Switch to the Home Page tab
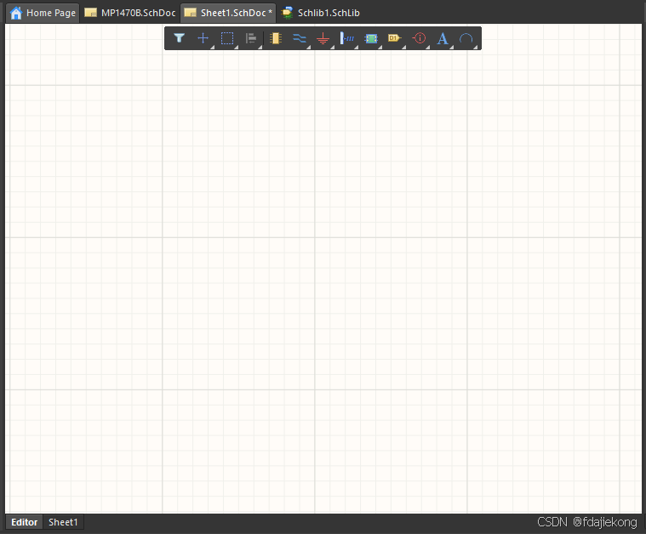 [x=43, y=13]
